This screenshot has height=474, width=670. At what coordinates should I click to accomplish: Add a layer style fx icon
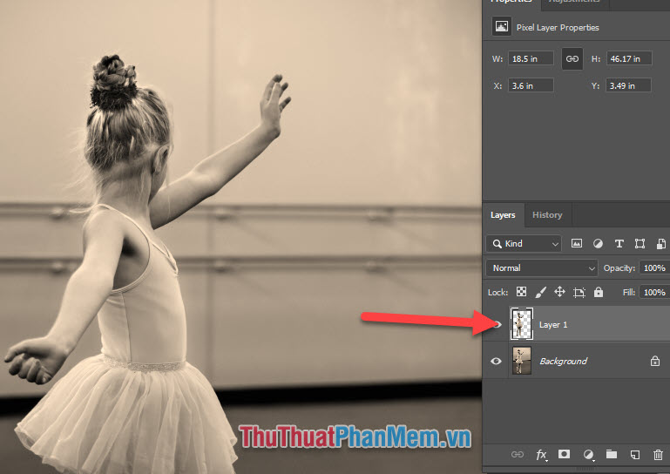point(541,454)
